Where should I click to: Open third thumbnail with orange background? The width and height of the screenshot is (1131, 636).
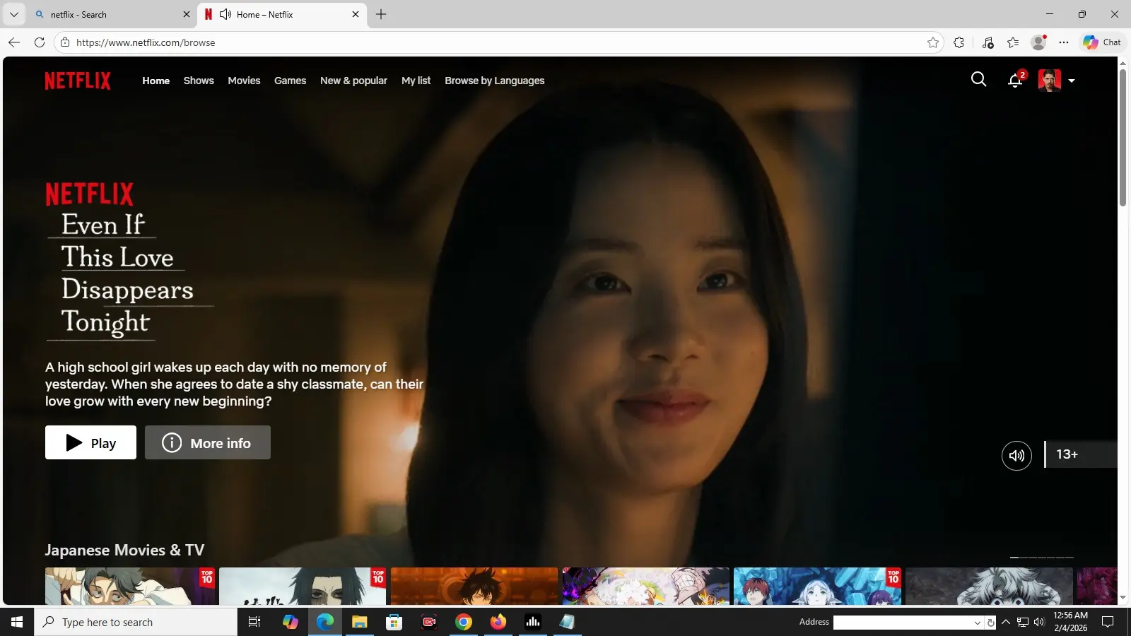(474, 586)
